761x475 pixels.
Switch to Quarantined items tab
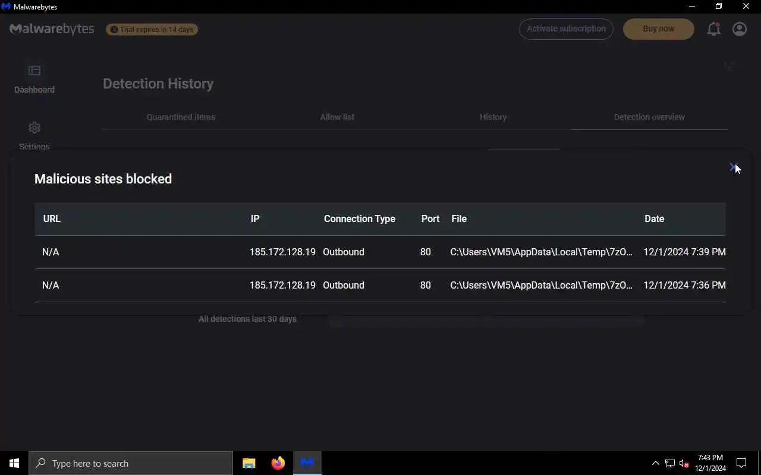point(181,117)
